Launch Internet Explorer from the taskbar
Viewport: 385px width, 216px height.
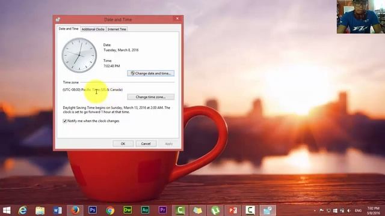pyautogui.click(x=23, y=210)
